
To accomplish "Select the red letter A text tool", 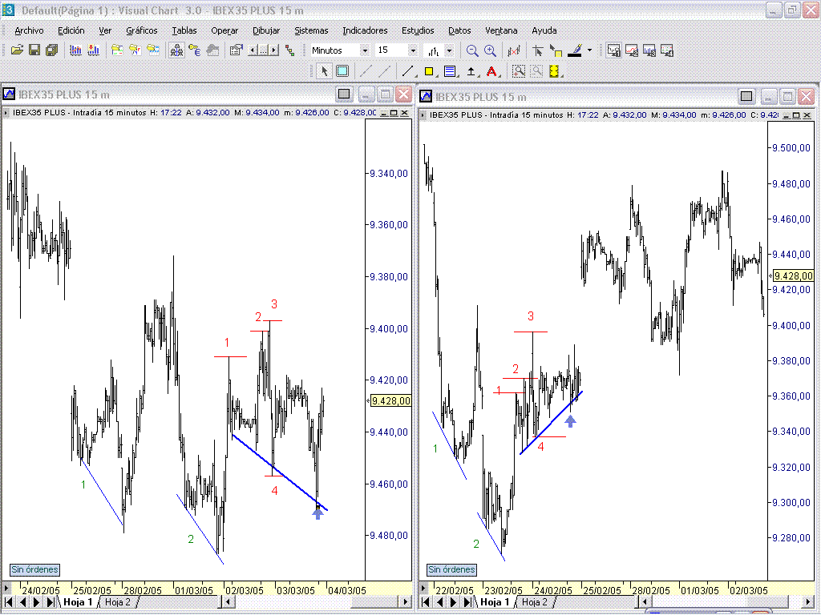I will [491, 70].
